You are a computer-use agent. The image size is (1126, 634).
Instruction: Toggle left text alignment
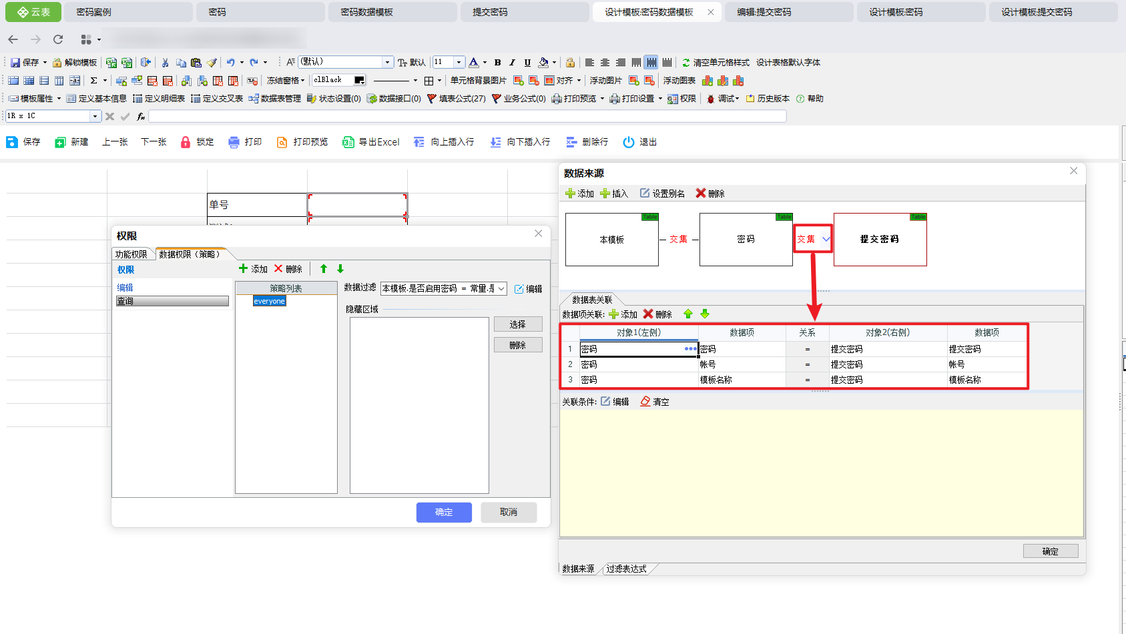click(589, 63)
